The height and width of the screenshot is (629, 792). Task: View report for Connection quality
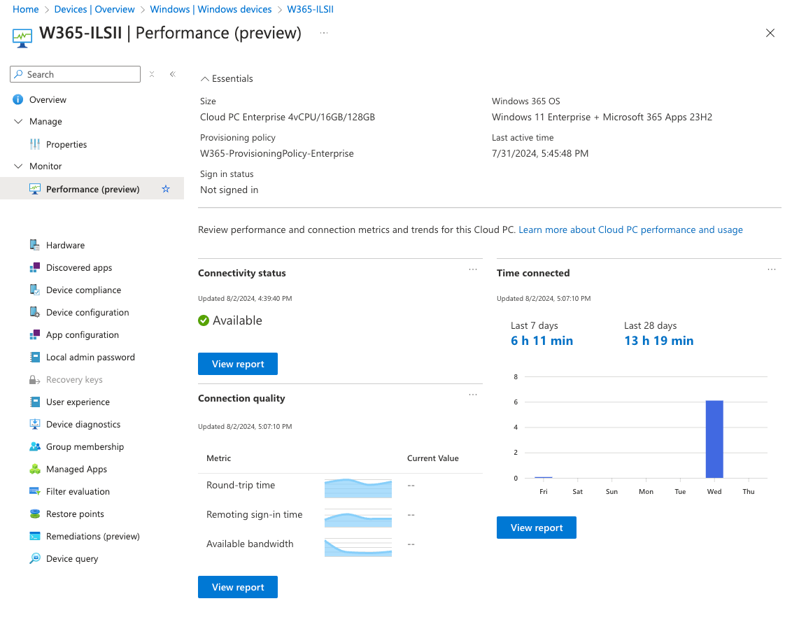(x=238, y=587)
